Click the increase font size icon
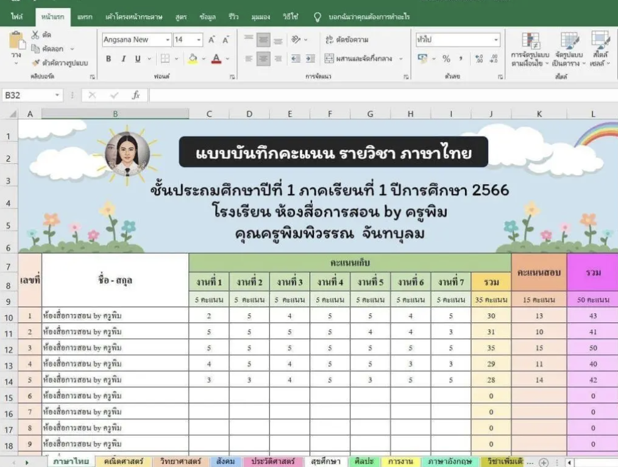 click(x=211, y=40)
